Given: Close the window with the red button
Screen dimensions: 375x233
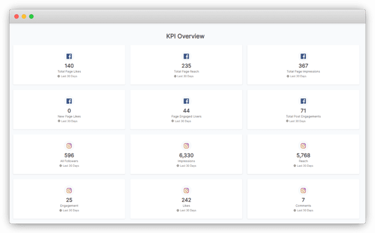Looking at the screenshot, I should coord(16,16).
